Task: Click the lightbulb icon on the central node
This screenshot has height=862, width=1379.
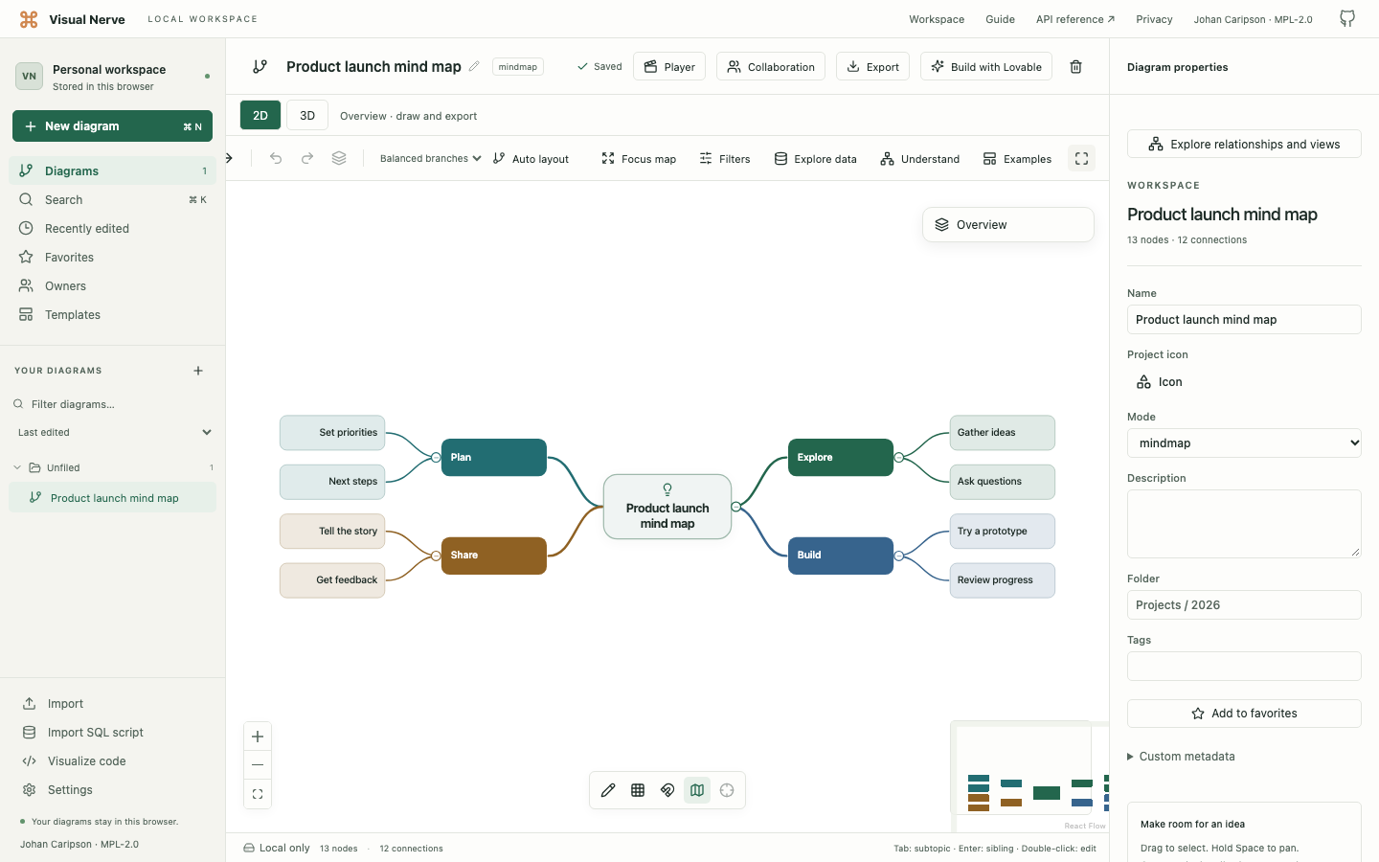Action: tap(667, 489)
